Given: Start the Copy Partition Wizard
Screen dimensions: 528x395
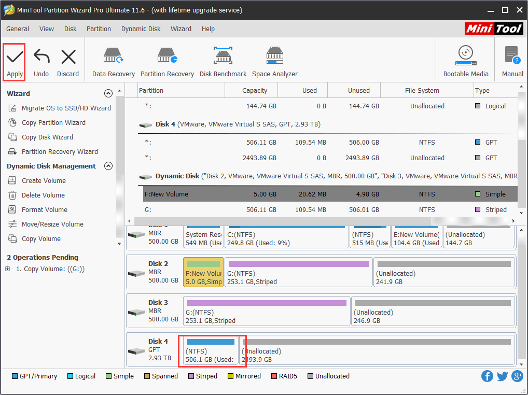Looking at the screenshot, I should click(47, 122).
